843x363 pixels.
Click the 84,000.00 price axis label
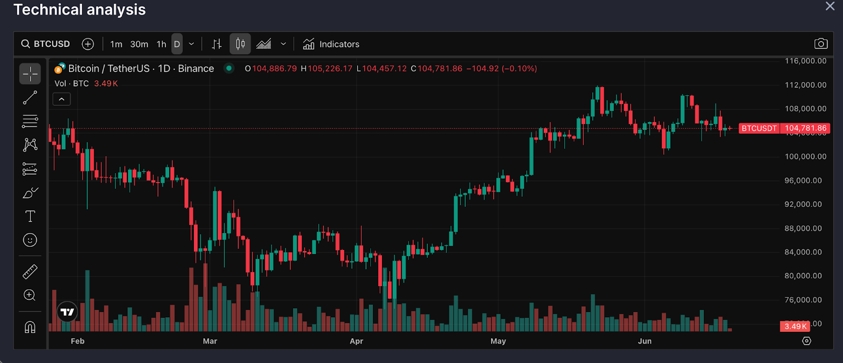coord(803,252)
